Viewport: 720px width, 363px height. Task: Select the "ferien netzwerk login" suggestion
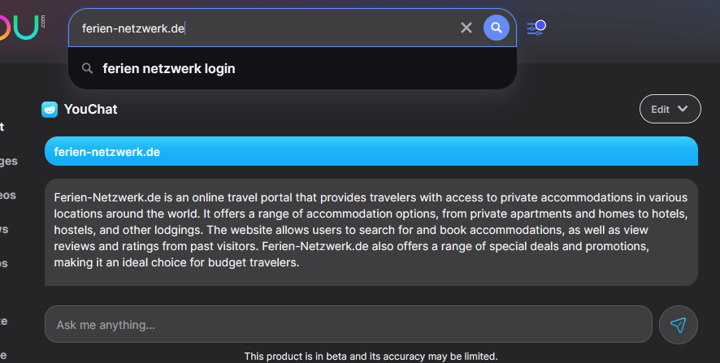[x=169, y=69]
